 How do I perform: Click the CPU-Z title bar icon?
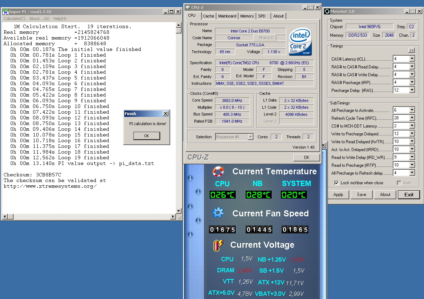188,7
